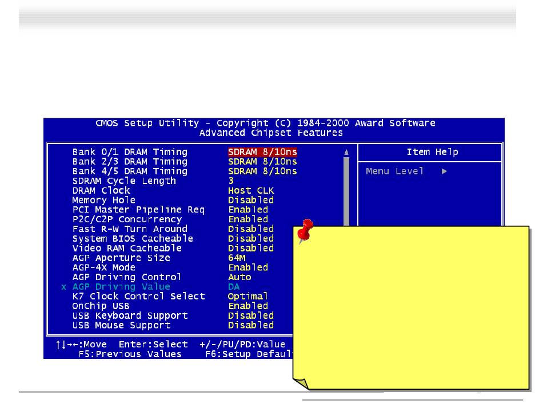Select the Memory Hole option

(103, 200)
